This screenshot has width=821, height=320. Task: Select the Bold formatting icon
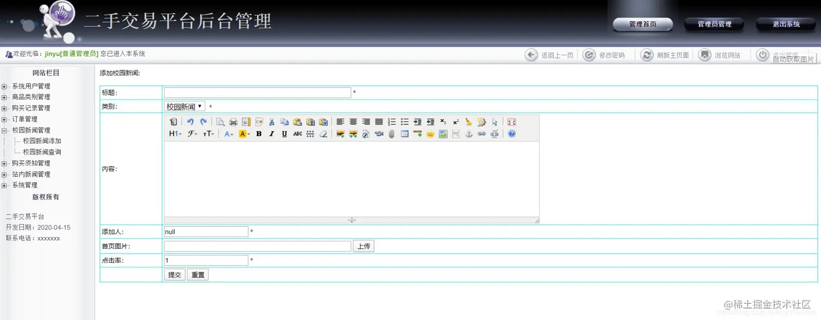(258, 134)
